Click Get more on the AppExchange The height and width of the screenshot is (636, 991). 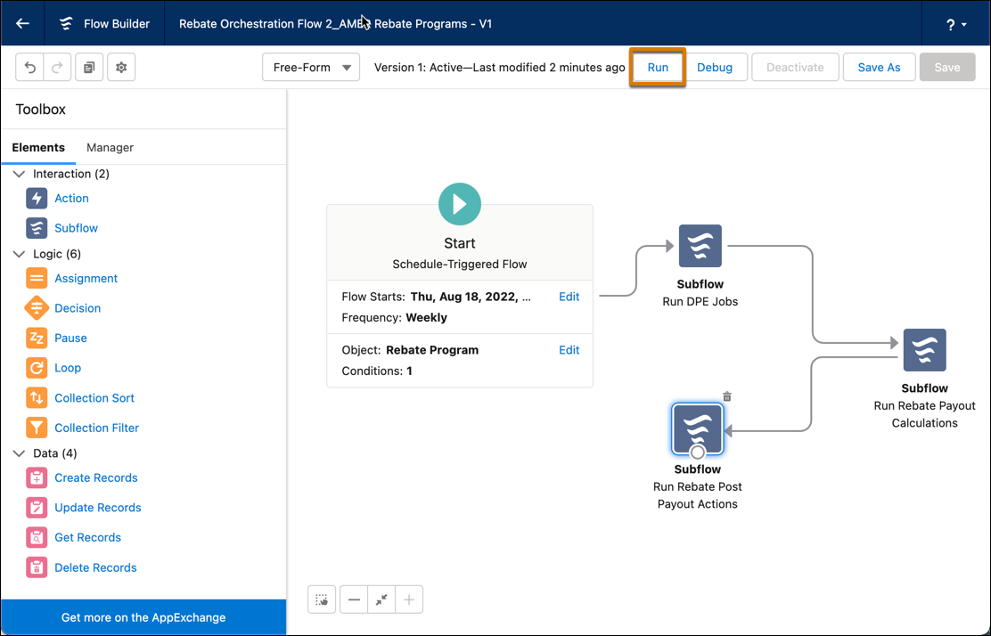(143, 617)
